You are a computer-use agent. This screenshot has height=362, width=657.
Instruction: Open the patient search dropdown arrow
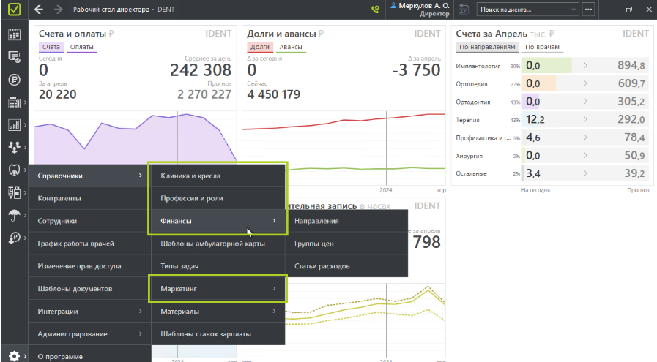572,10
